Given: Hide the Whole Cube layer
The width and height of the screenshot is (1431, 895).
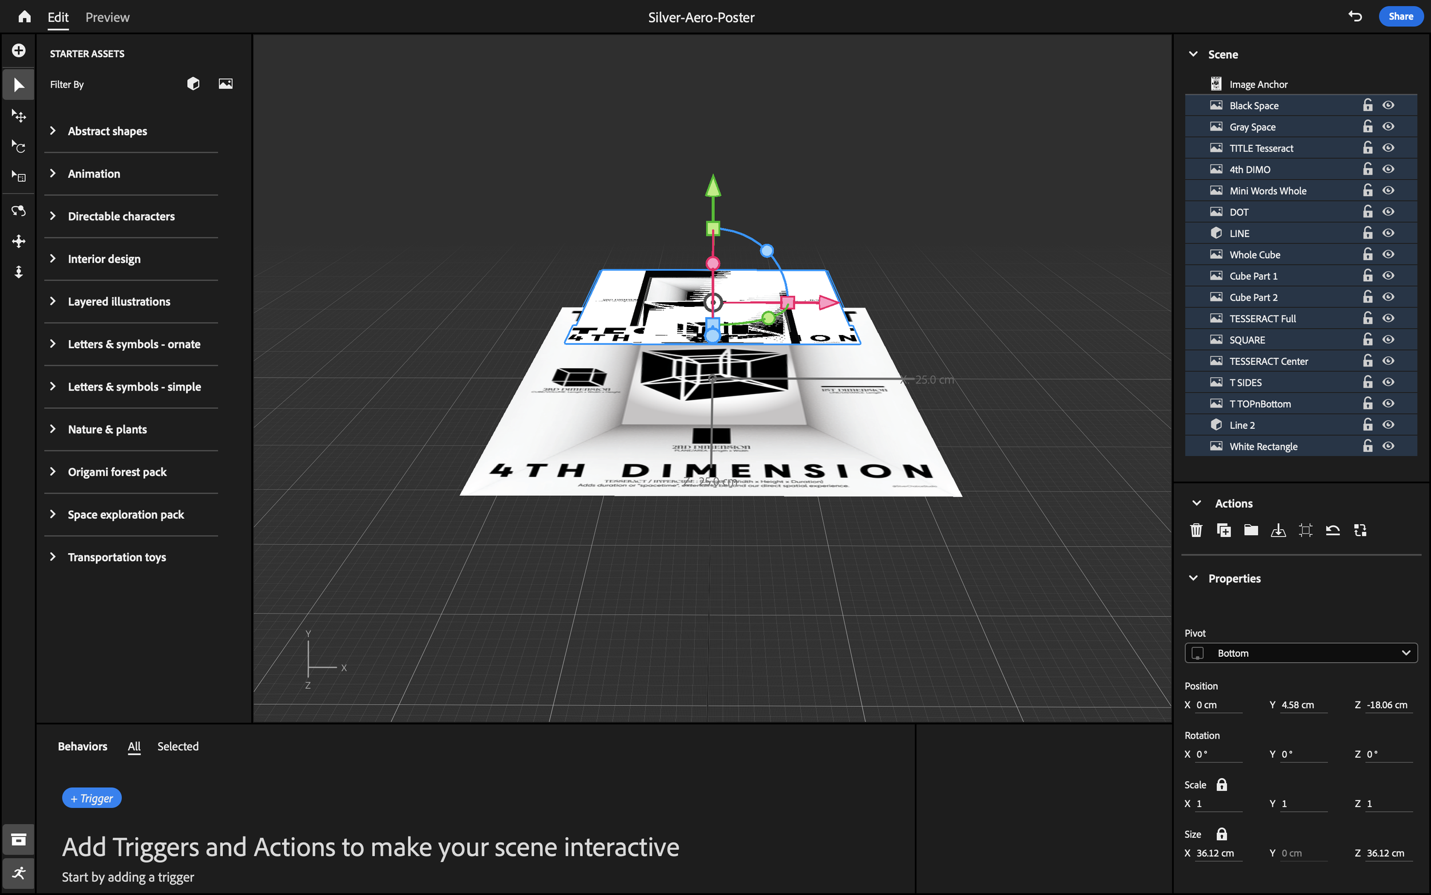Looking at the screenshot, I should [x=1389, y=255].
